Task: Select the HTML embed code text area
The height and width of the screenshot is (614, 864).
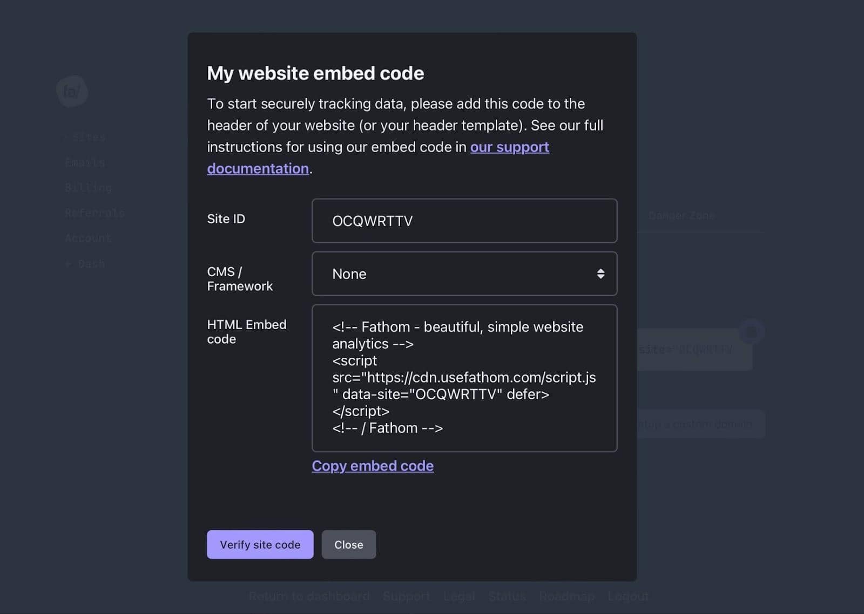Action: pyautogui.click(x=464, y=378)
